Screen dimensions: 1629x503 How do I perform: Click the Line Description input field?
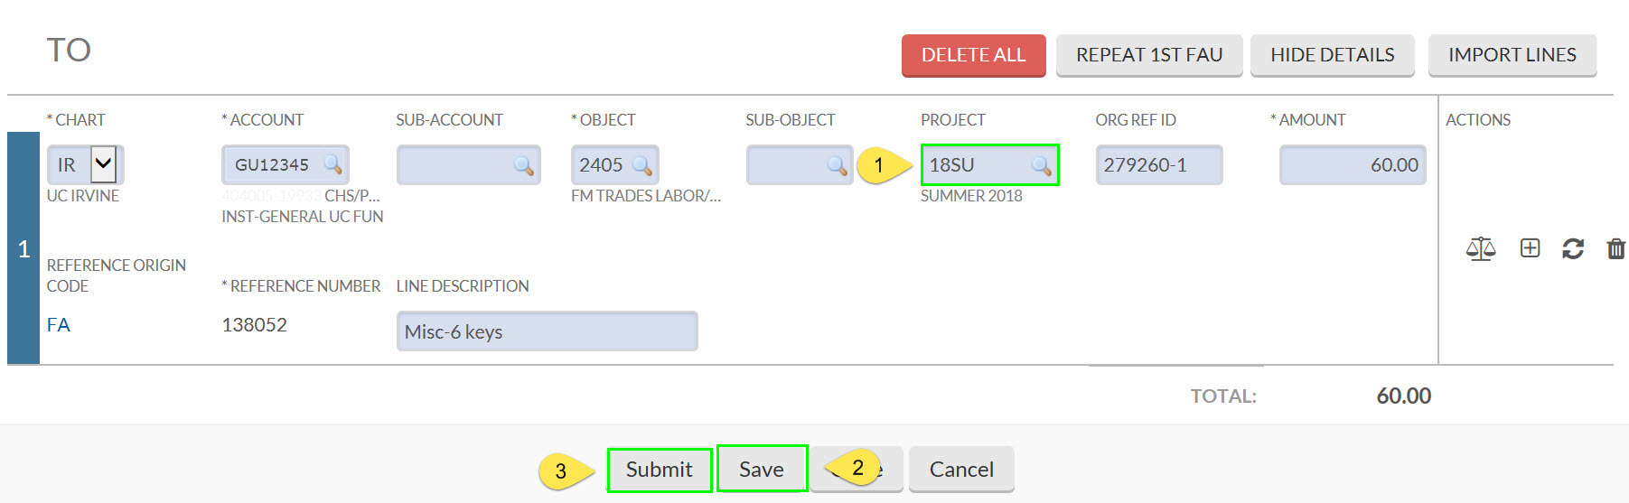pyautogui.click(x=547, y=331)
